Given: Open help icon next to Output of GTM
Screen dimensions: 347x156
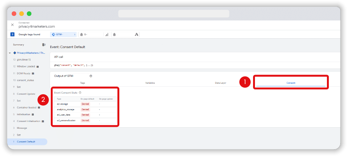Looking at the screenshot, I should pos(91,76).
